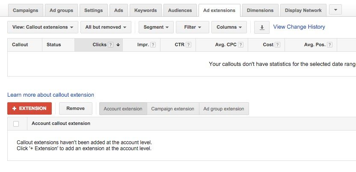Click the Remove button
Viewport: 356px width, 172px height.
pos(76,109)
